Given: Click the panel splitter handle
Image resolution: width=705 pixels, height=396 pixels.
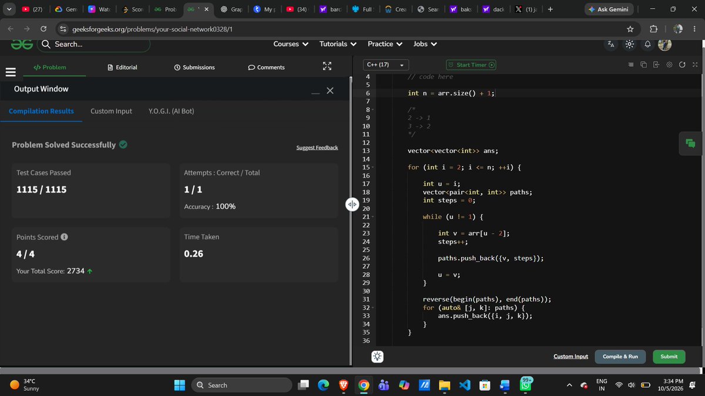Looking at the screenshot, I should 352,204.
